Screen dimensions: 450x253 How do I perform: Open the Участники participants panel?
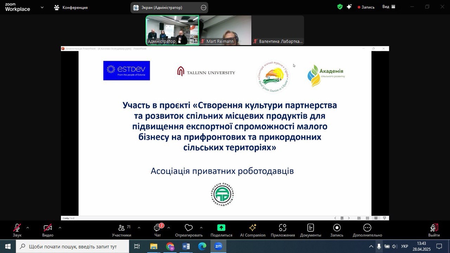[x=122, y=230]
